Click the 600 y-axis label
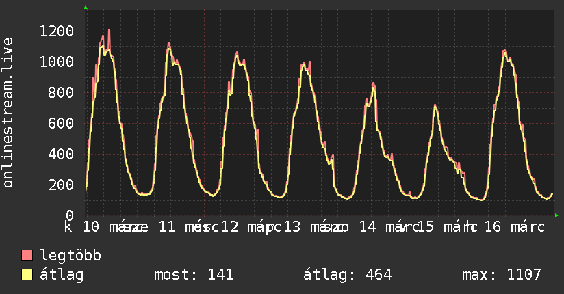564x294 pixels. coord(61,124)
